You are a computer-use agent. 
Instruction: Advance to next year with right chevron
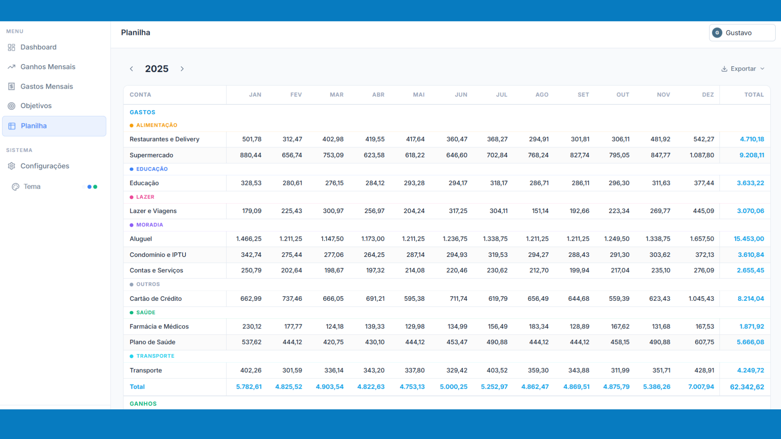pyautogui.click(x=182, y=69)
